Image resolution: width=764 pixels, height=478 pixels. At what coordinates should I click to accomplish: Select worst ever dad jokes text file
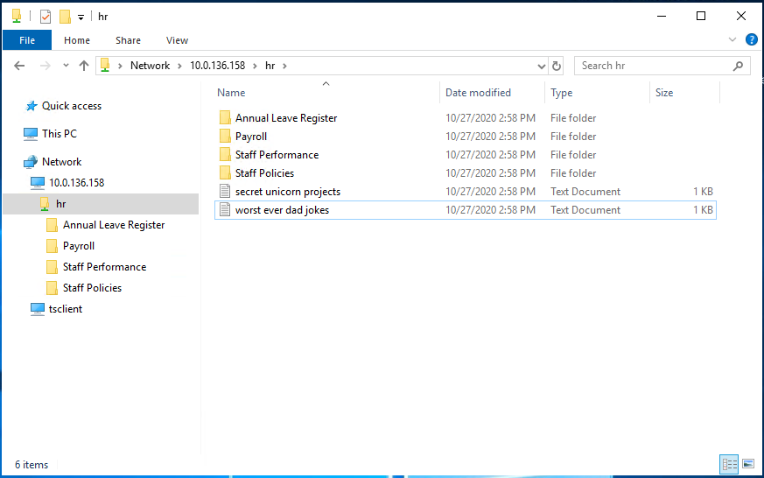coord(282,210)
